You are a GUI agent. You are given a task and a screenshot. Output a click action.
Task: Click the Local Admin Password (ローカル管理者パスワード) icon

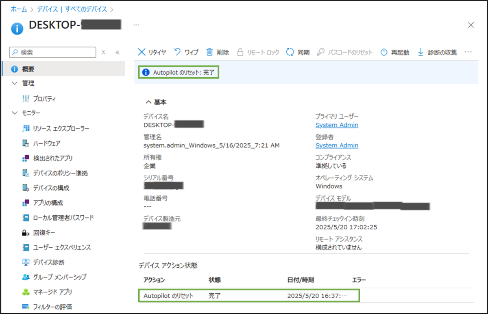[26, 218]
